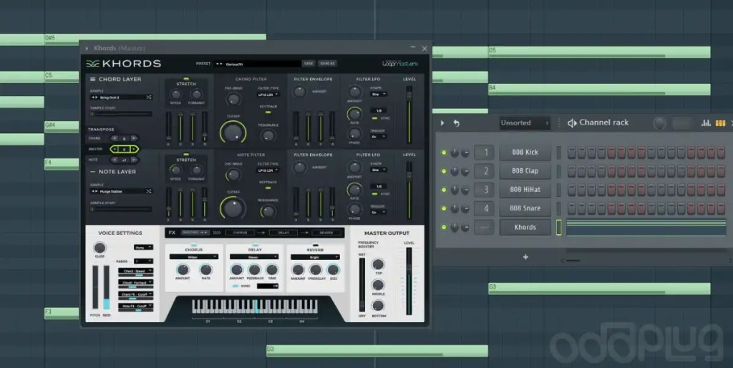This screenshot has height=368, width=733.
Task: Click the Master Output Top knob
Action: coord(378,264)
